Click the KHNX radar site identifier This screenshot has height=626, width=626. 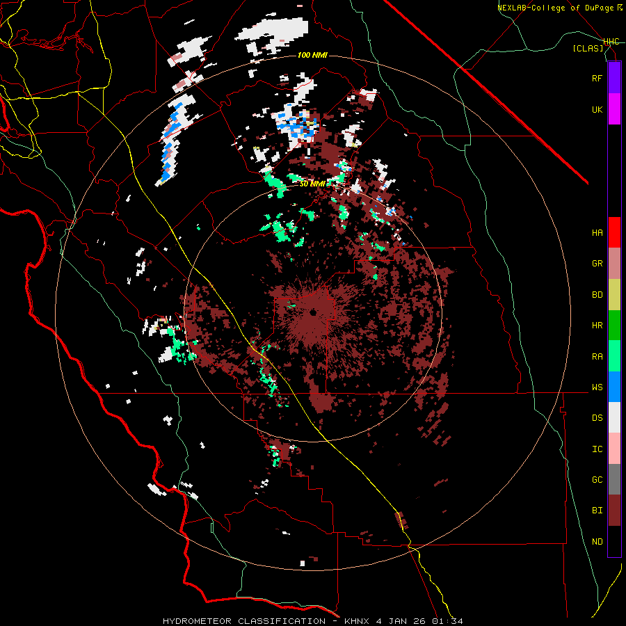pyautogui.click(x=357, y=621)
